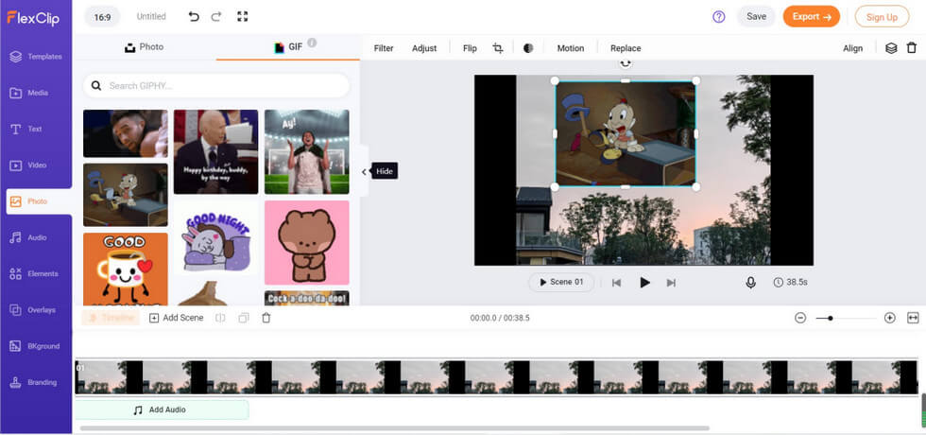
Task: Click the Sign Up button
Action: click(x=882, y=17)
